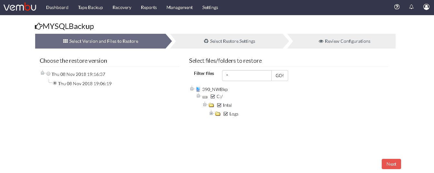
Task: Open the Recovery menu
Action: point(122,7)
